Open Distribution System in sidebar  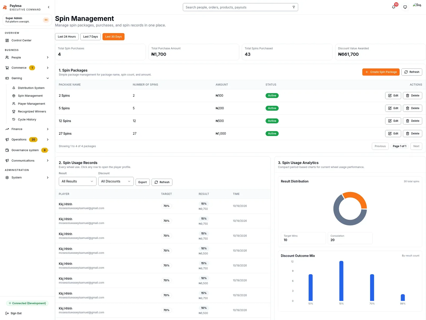31,88
